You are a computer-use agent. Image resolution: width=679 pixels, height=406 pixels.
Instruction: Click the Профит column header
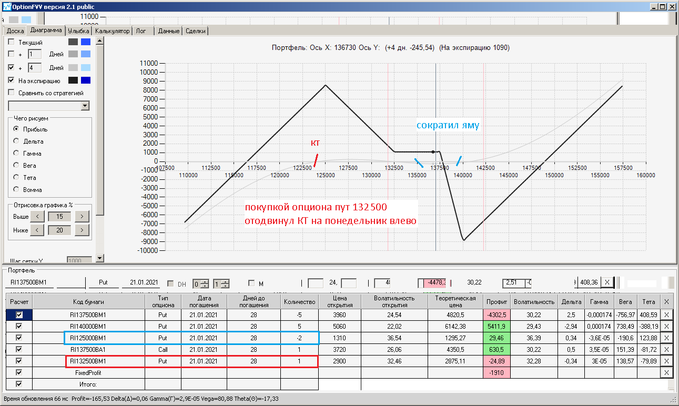point(496,301)
